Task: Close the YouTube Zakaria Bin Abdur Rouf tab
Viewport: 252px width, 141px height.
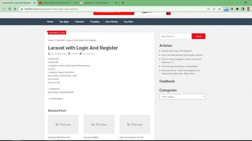Action: pos(75,3)
